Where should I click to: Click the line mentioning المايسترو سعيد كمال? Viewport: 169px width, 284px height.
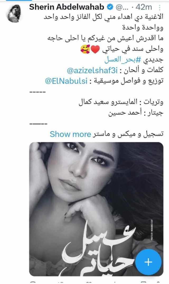click(121, 102)
